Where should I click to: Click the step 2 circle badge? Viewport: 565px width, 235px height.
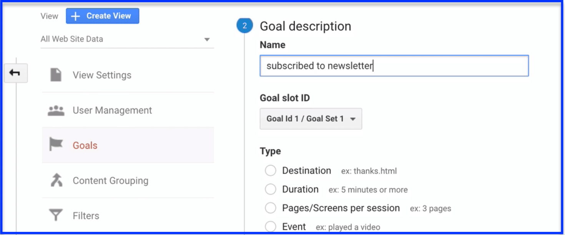[244, 26]
